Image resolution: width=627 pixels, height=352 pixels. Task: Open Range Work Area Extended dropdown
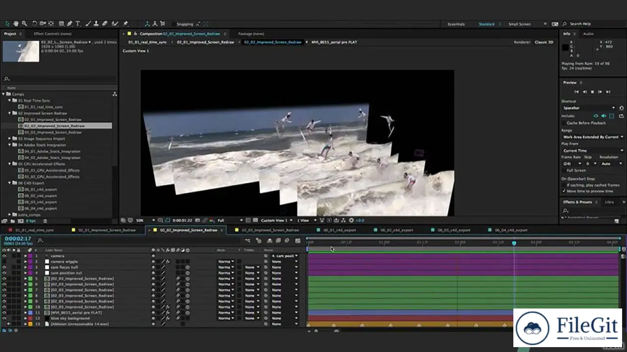tap(592, 137)
